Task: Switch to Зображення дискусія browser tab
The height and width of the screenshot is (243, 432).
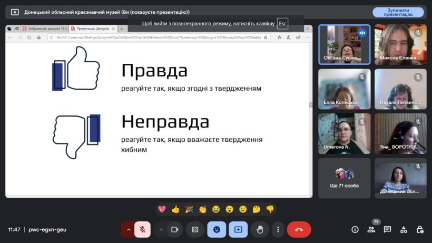Action: [x=45, y=28]
